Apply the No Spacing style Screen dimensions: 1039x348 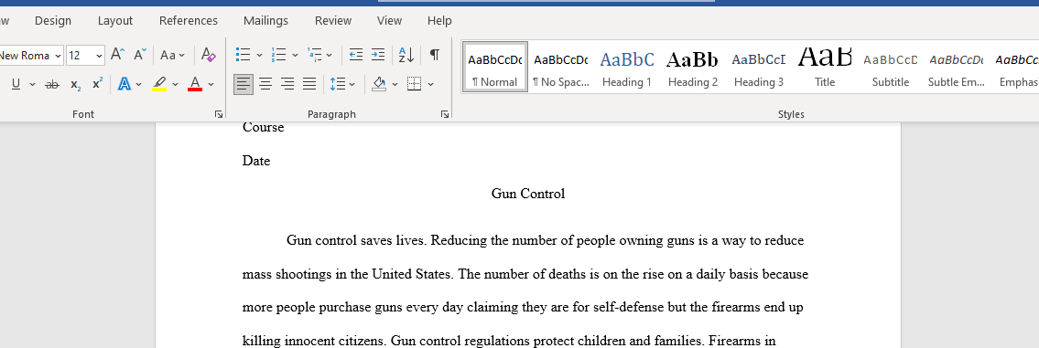click(560, 68)
